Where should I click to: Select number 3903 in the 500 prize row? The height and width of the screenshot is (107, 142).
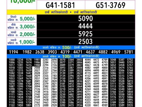(52, 52)
